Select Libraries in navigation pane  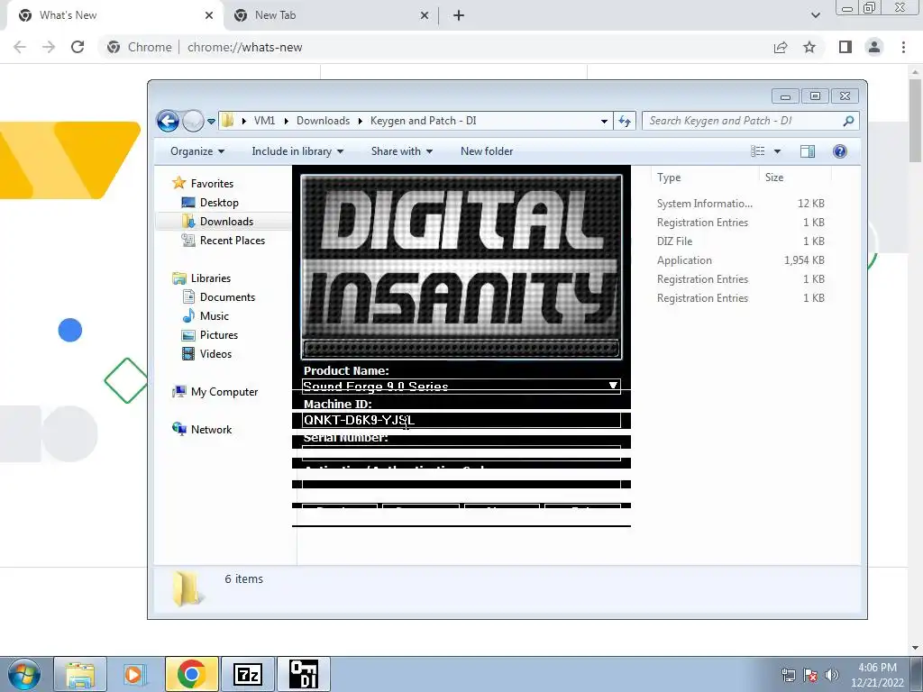tap(211, 278)
